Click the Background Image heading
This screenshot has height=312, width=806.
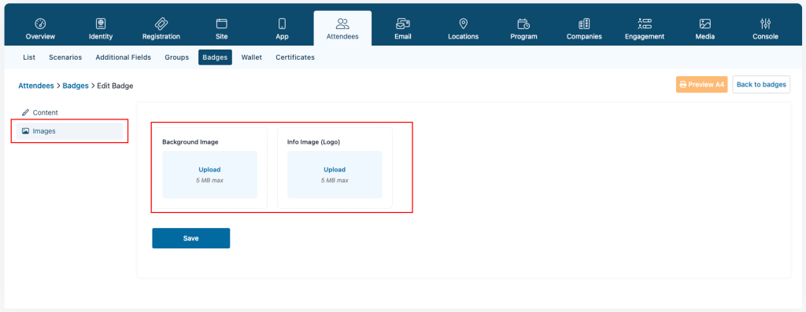pyautogui.click(x=190, y=141)
